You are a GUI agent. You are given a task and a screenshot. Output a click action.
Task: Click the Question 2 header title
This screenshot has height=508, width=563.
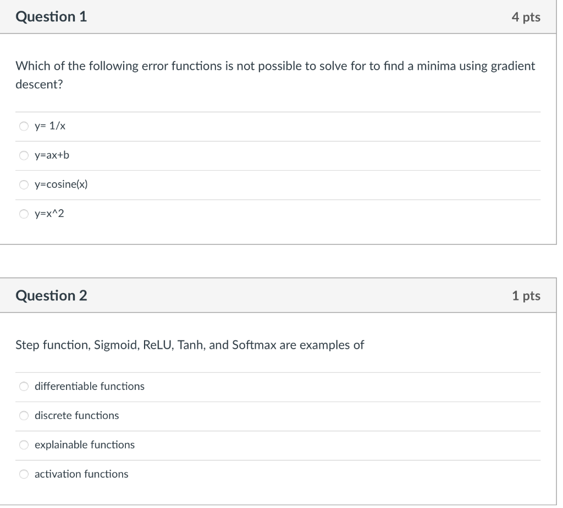(51, 296)
